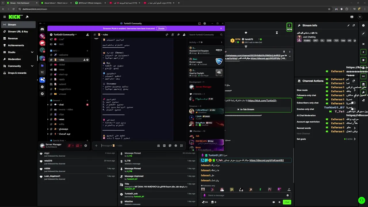The height and width of the screenshot is (207, 368).
Task: Open edit channel gear on rules channel
Action: click(x=87, y=60)
